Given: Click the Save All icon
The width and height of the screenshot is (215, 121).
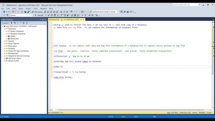Looking at the screenshot, I should coord(28,12).
